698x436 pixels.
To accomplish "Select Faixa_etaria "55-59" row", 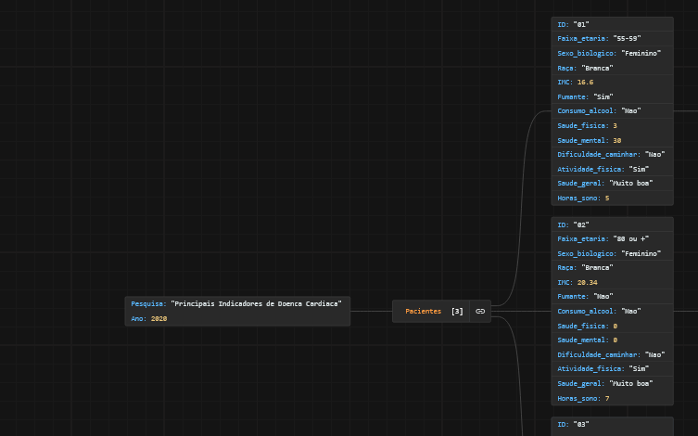I will coord(612,39).
